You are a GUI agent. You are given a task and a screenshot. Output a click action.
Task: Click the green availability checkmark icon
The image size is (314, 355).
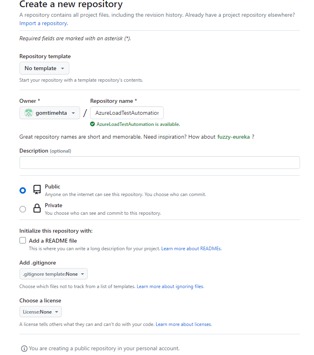coord(92,124)
